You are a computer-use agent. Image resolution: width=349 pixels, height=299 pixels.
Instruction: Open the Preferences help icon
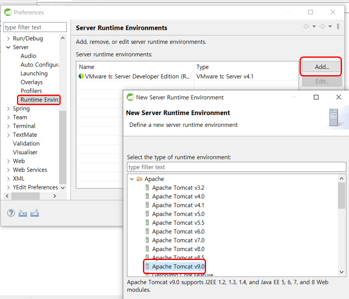(11, 213)
